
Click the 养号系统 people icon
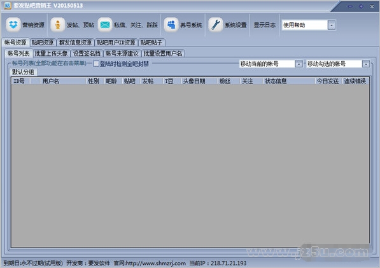tap(171, 25)
